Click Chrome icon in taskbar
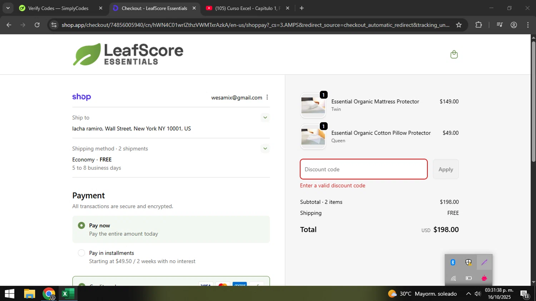 (x=49, y=294)
